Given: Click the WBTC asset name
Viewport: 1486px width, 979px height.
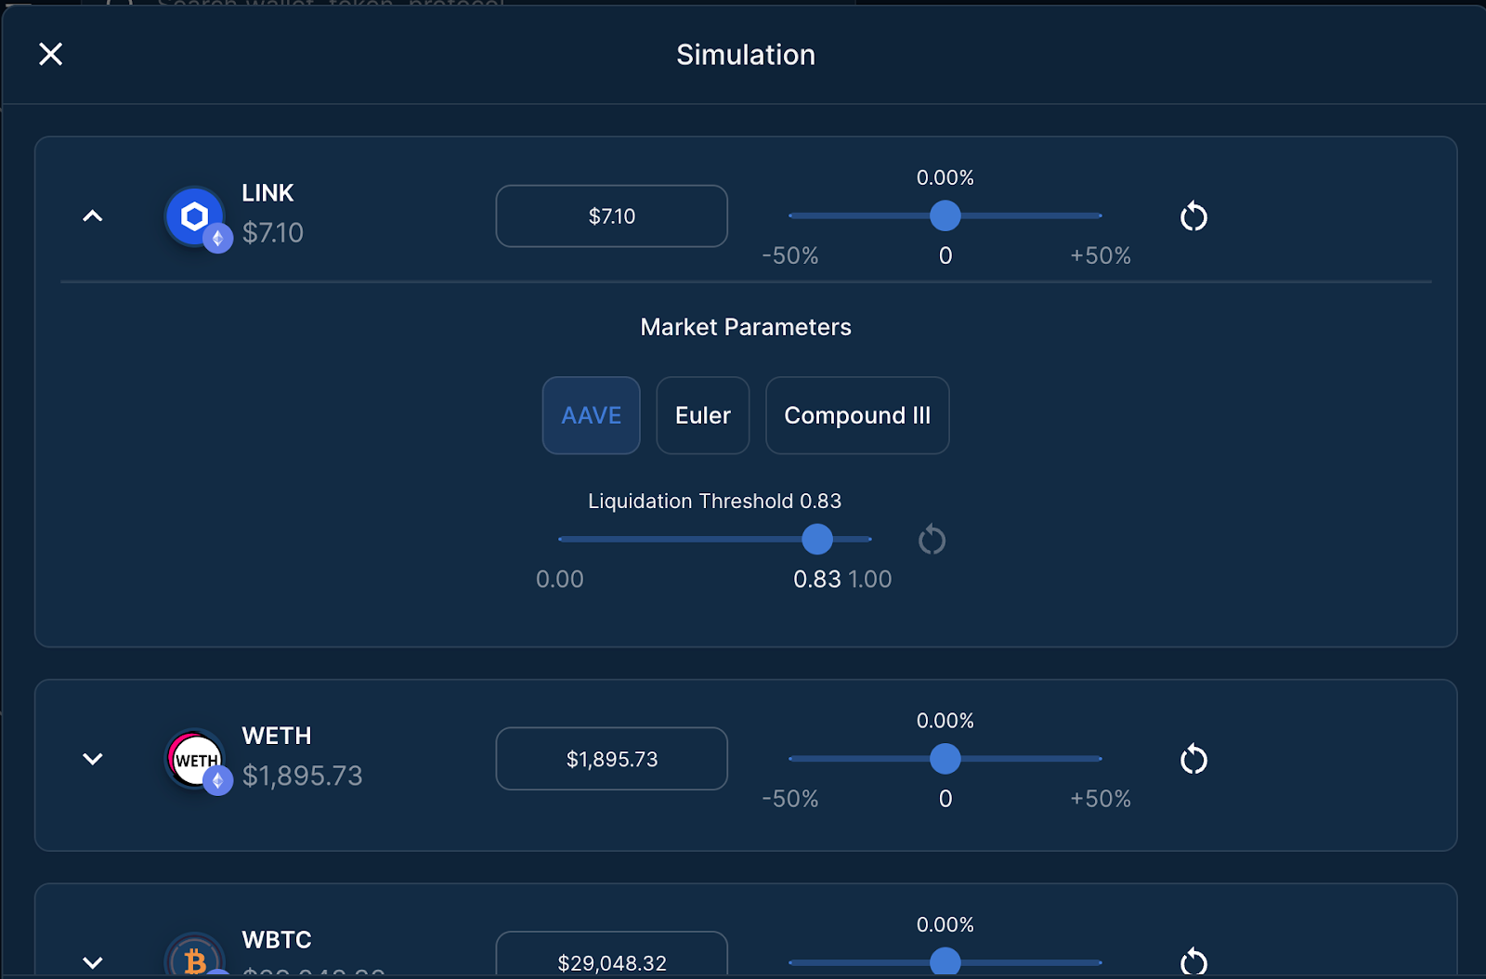Looking at the screenshot, I should (x=277, y=940).
